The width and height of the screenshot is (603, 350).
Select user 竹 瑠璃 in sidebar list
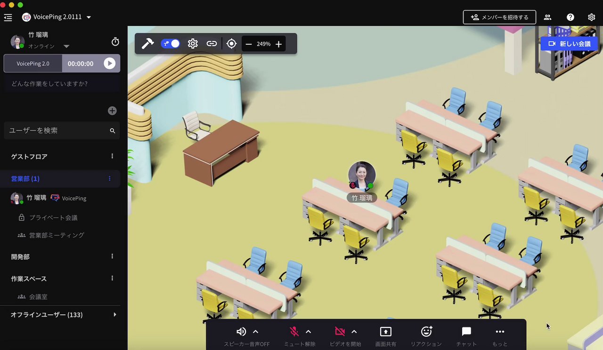click(36, 198)
